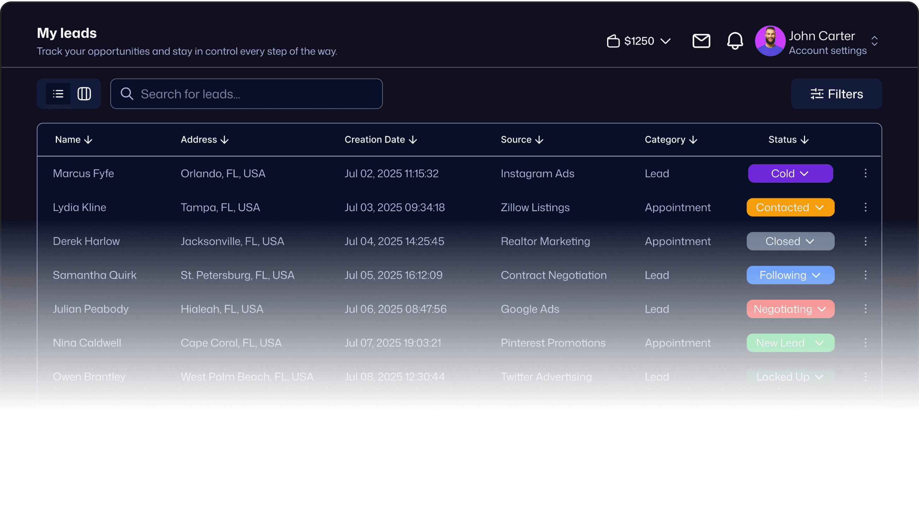
Task: Open the Cold status dropdown
Action: coord(790,173)
